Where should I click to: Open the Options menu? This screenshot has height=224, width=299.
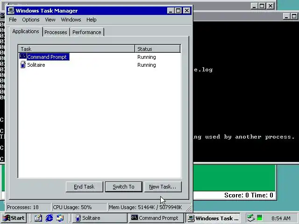pos(31,20)
